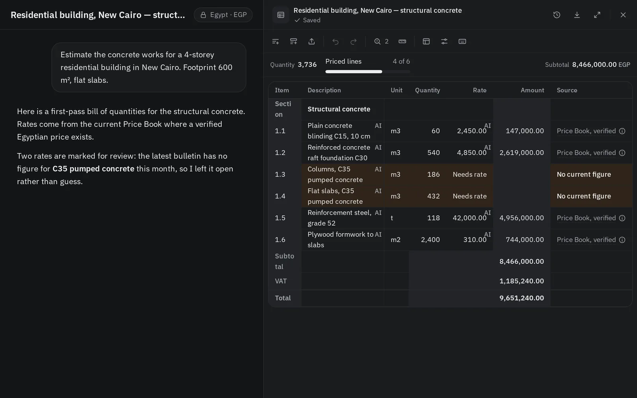
Task: Click the spreadsheet document icon beside title
Action: click(x=281, y=15)
